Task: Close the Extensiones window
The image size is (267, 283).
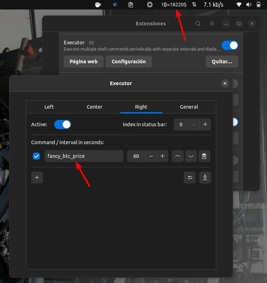Action: pyautogui.click(x=251, y=24)
